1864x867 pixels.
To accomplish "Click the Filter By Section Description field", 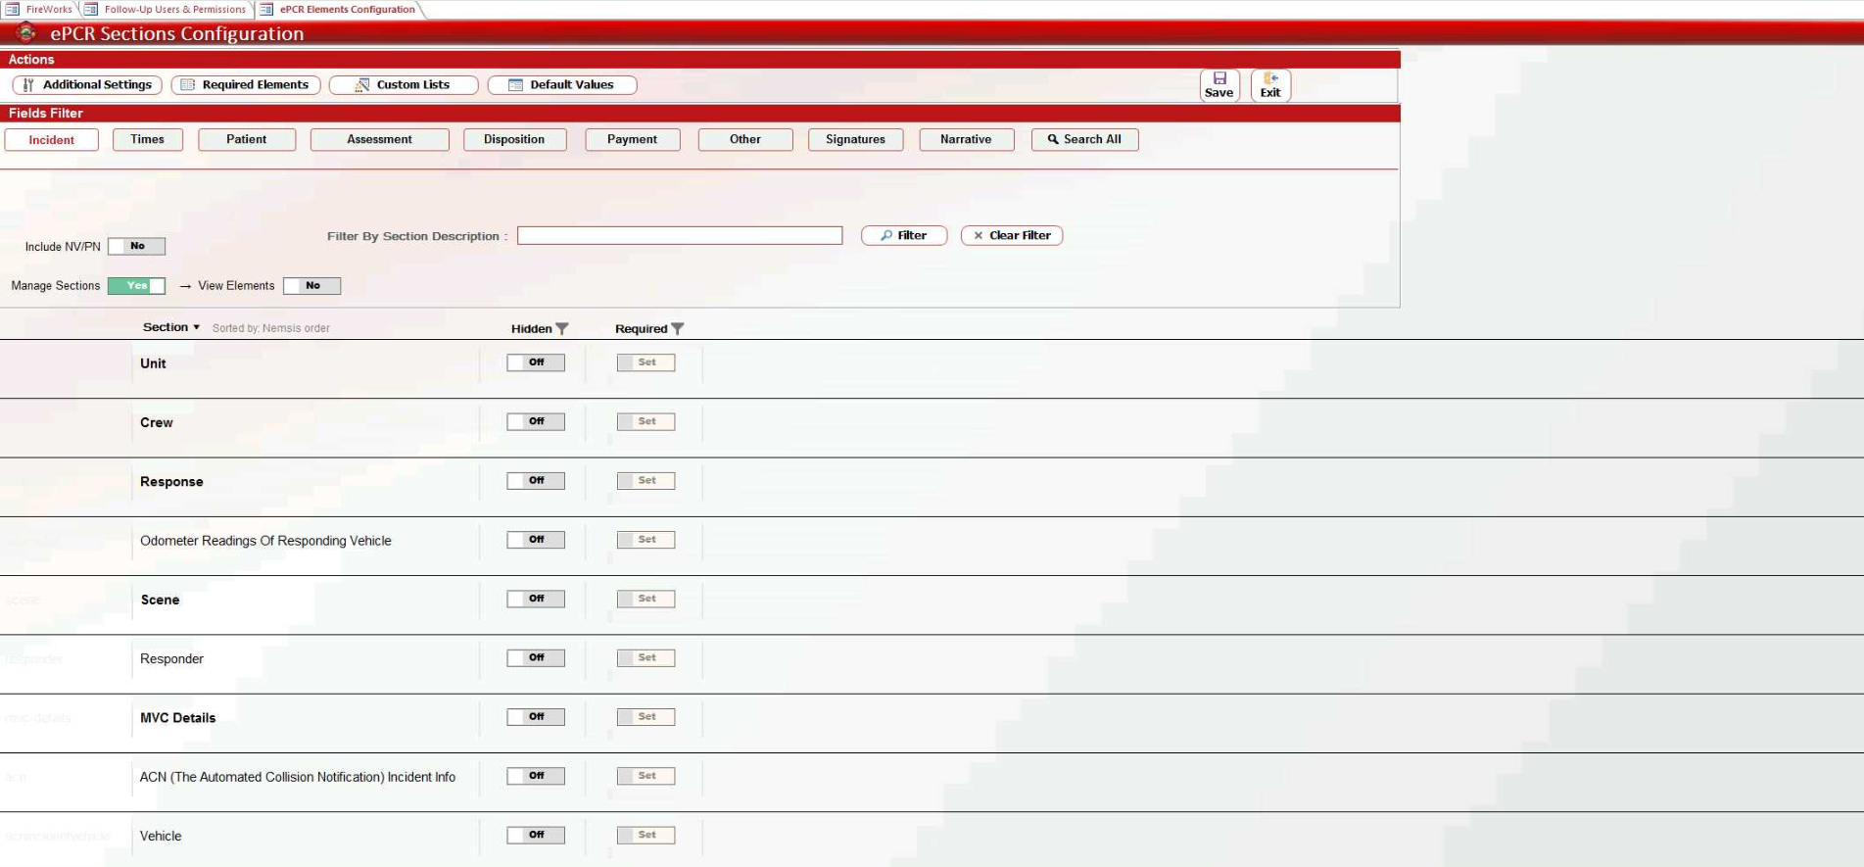I will coord(680,236).
